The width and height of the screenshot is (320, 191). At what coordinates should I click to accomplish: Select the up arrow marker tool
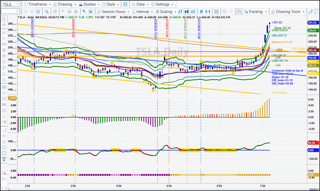[4, 142]
